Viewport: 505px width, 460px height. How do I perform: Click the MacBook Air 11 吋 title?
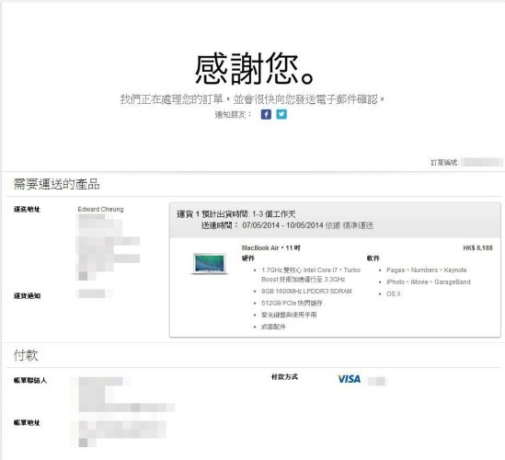pyautogui.click(x=270, y=247)
